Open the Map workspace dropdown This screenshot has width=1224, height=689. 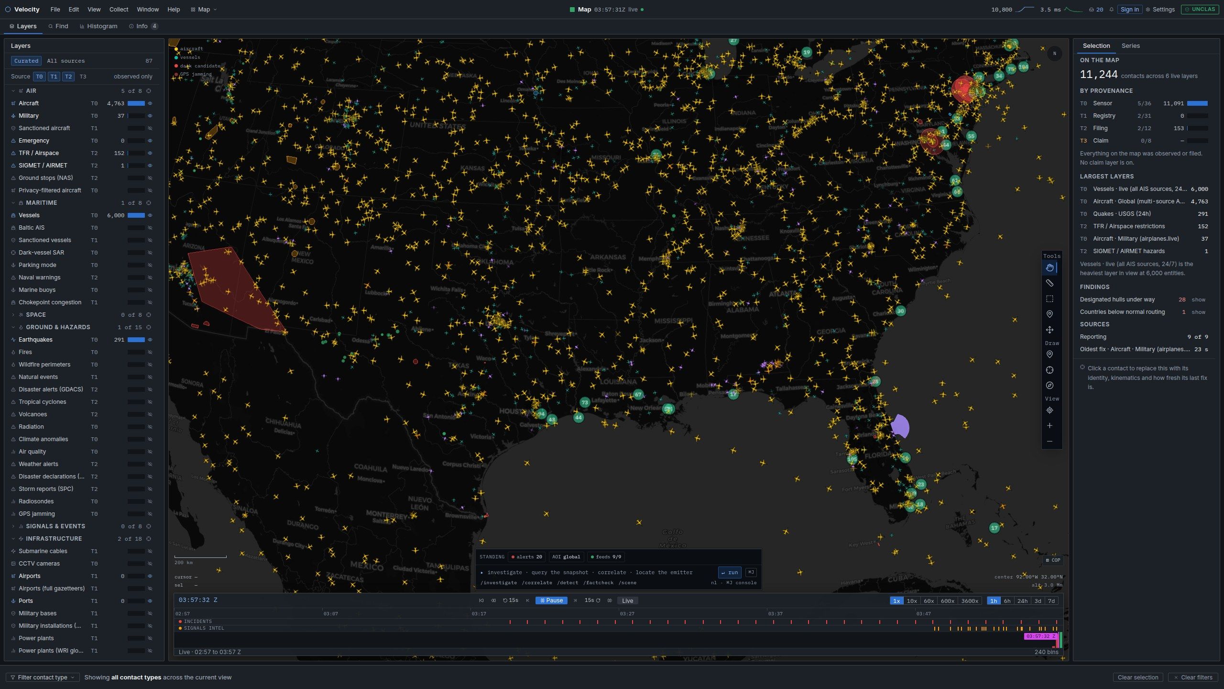tap(204, 10)
